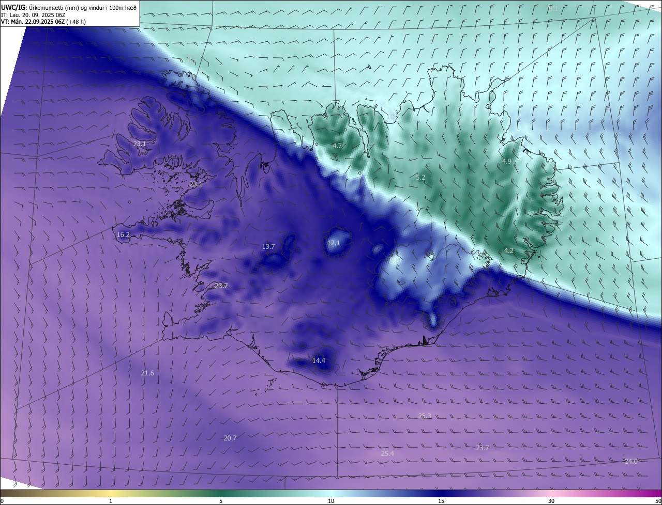Viewport: 662px width, 505px height.
Task: Click the colour scale tick label 0
Action: pos(2,501)
